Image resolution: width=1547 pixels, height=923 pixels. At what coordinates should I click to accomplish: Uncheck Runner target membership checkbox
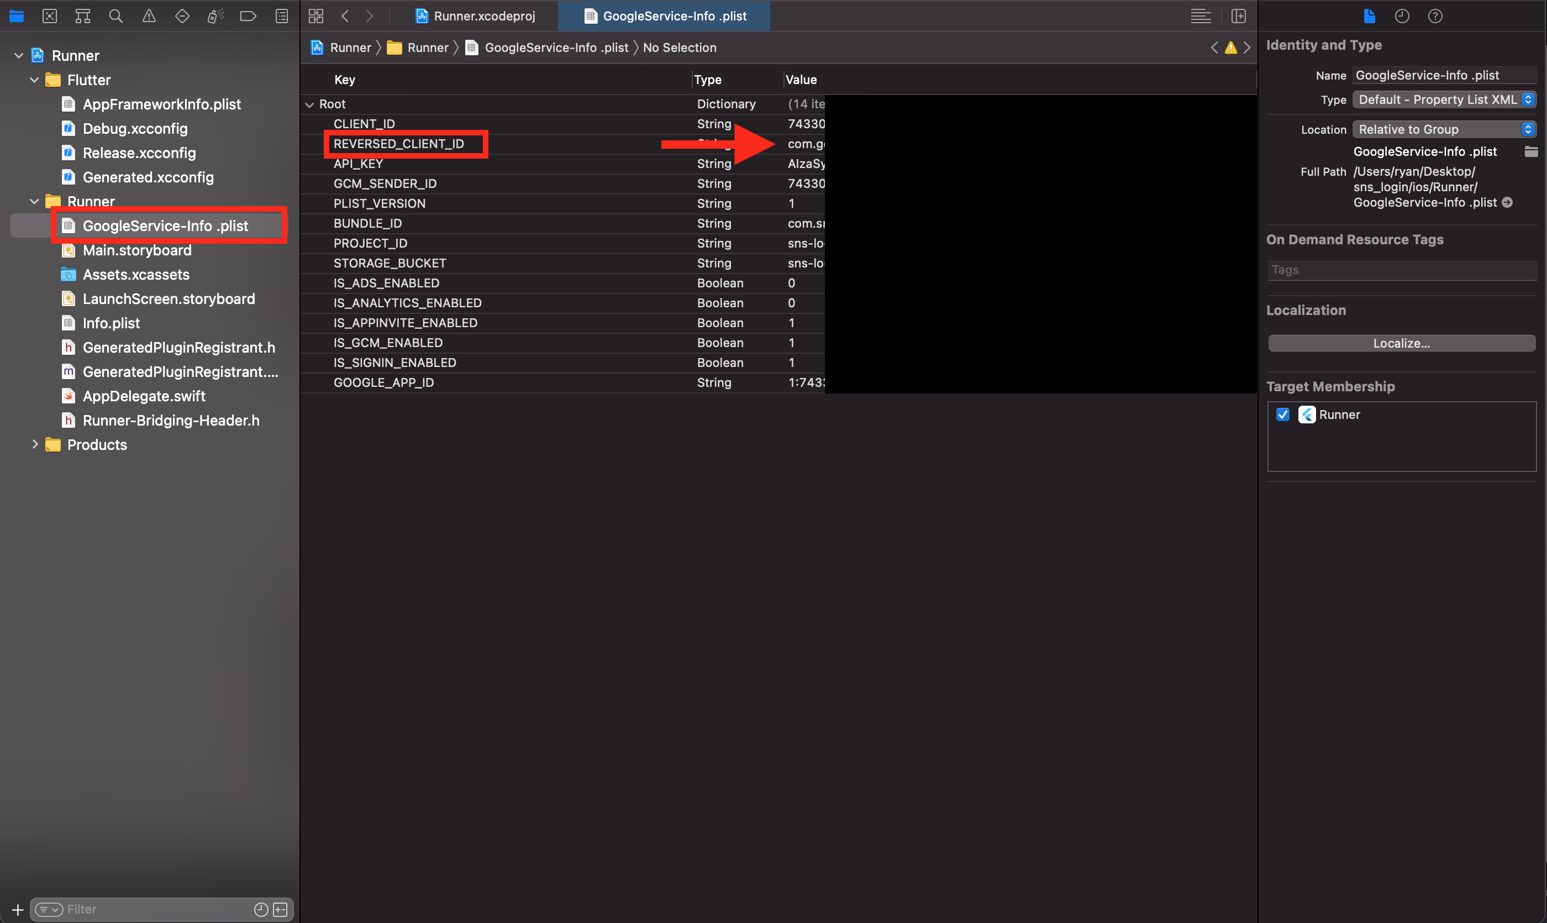tap(1283, 415)
